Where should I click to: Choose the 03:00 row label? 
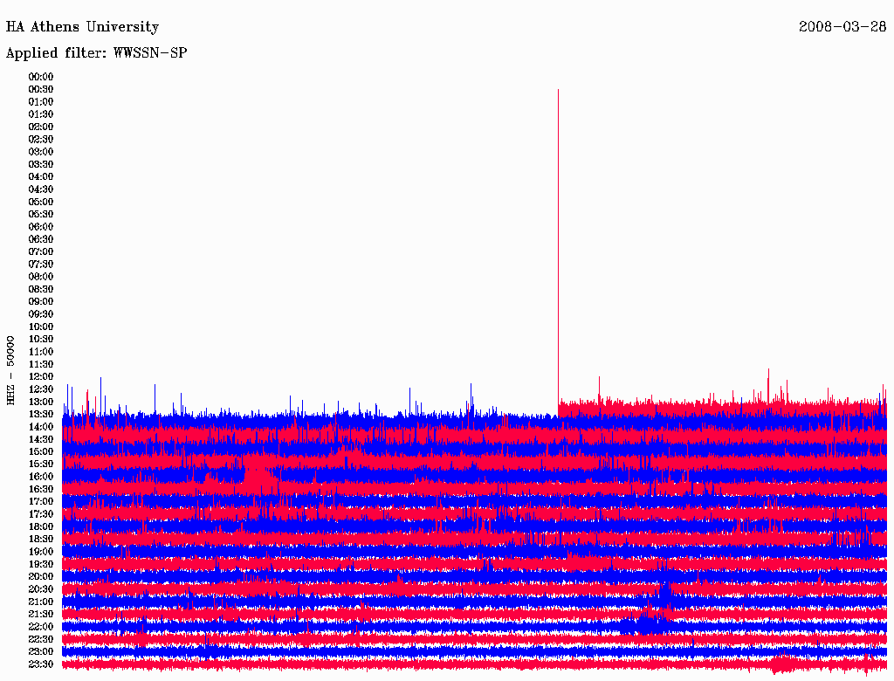point(41,152)
